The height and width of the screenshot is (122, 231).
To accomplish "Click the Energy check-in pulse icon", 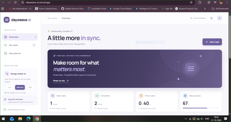I will [7, 74].
